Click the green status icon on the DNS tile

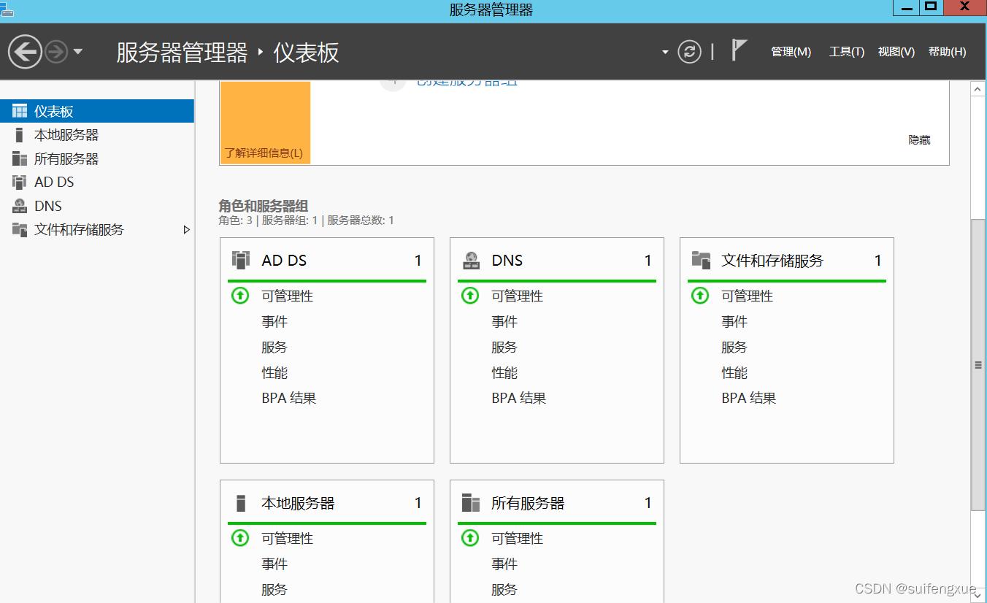tap(469, 296)
